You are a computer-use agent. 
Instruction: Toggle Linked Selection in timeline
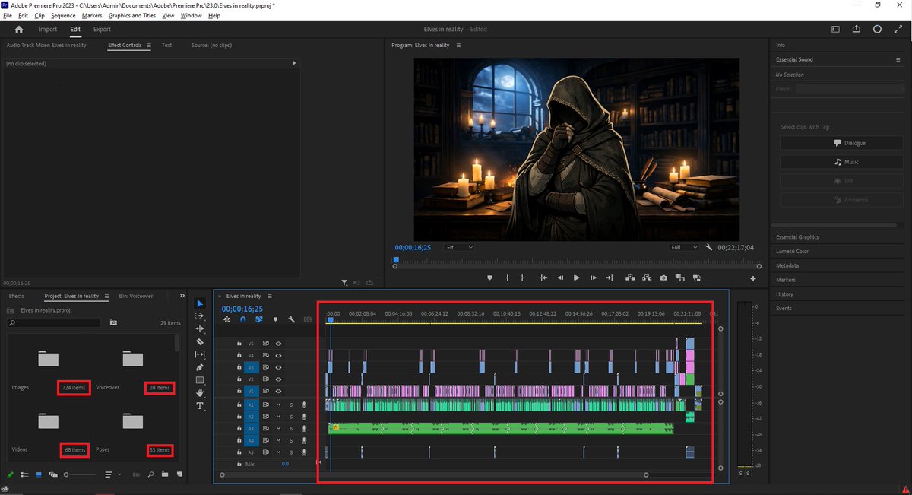(259, 319)
